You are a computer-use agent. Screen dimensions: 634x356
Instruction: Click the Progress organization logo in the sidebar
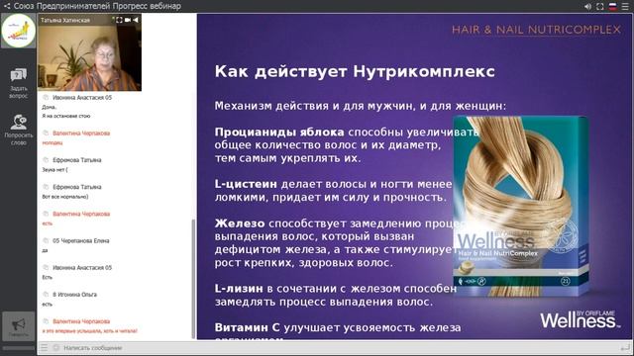pos(18,31)
